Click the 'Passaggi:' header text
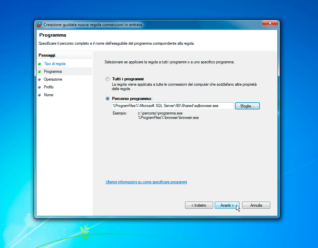This screenshot has width=318, height=248. [47, 55]
